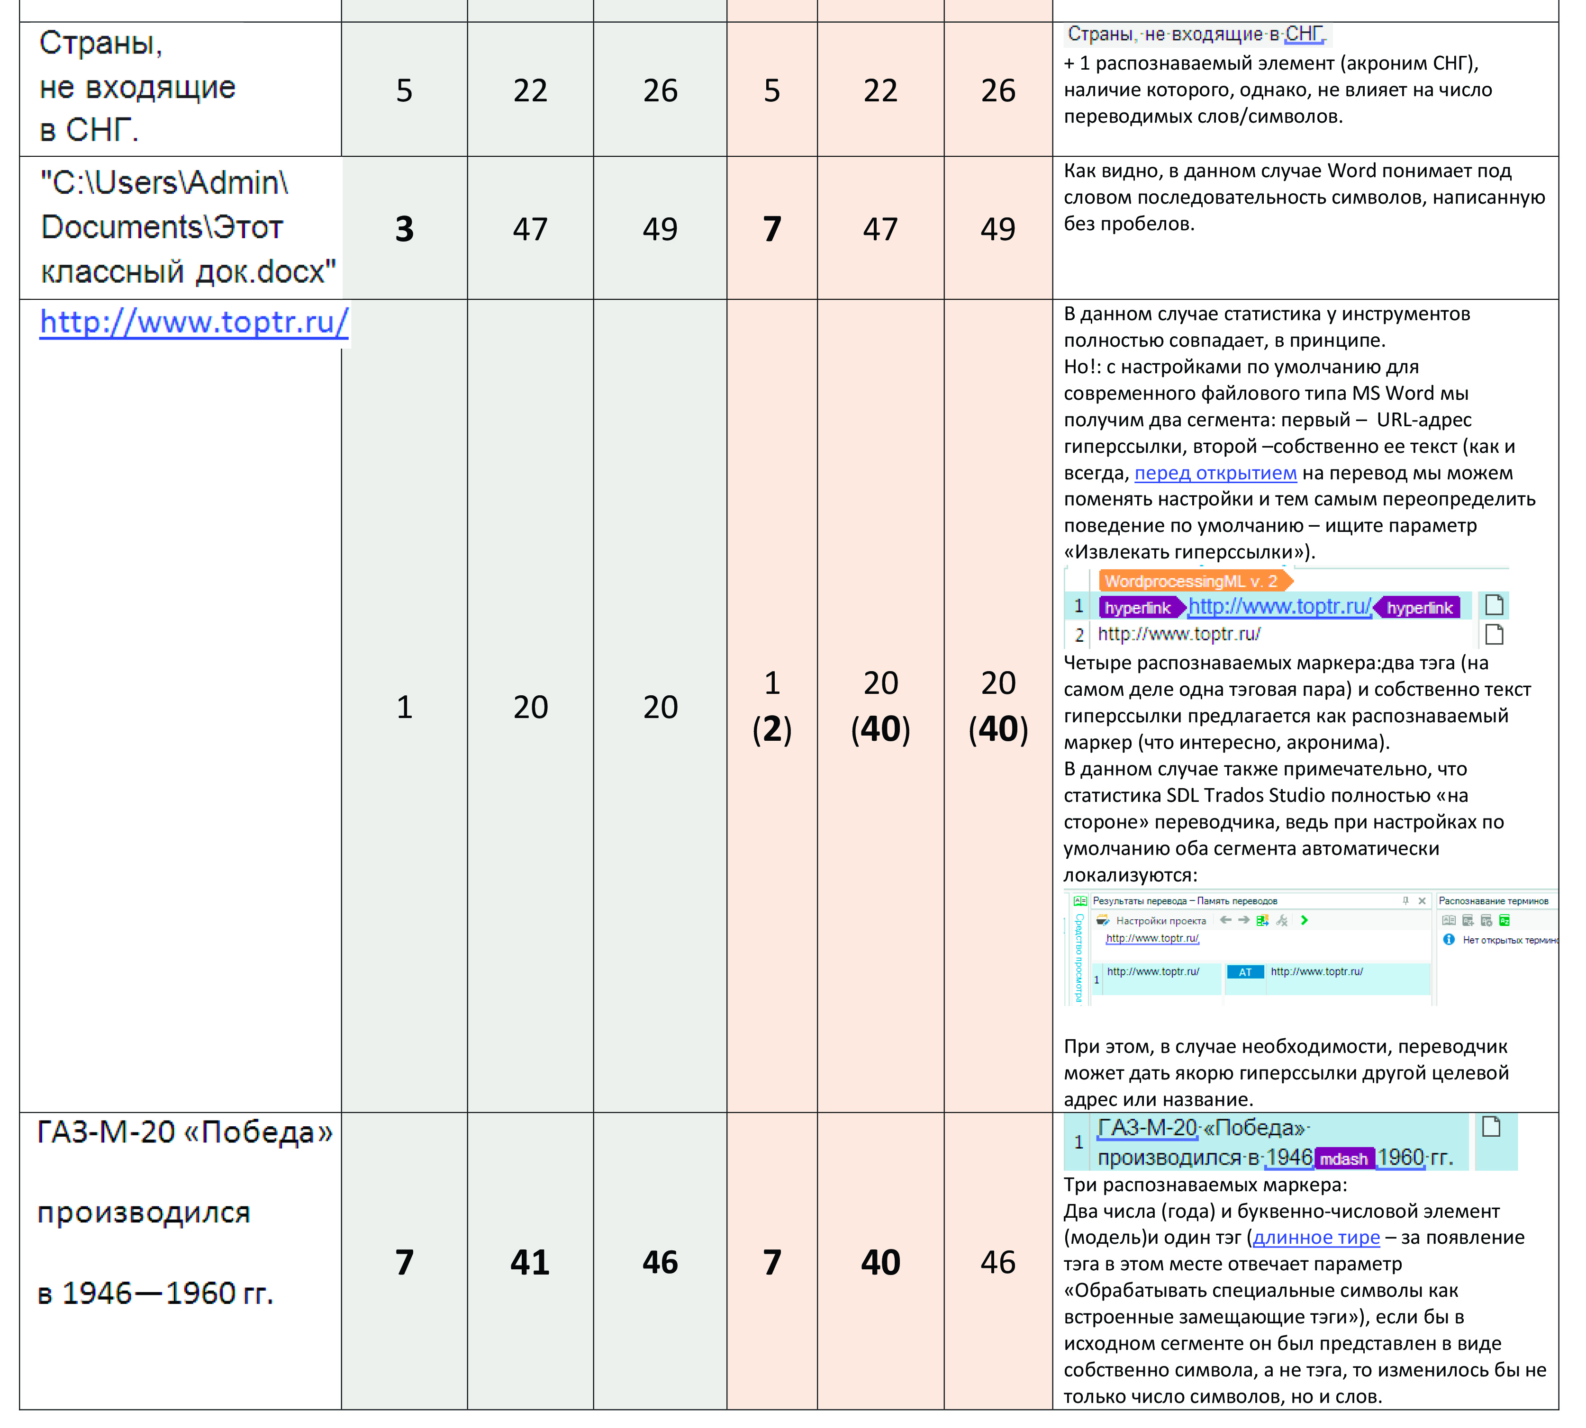Open the http://www.toptr.ru/ link in table
The image size is (1586, 1428).
coord(194,323)
